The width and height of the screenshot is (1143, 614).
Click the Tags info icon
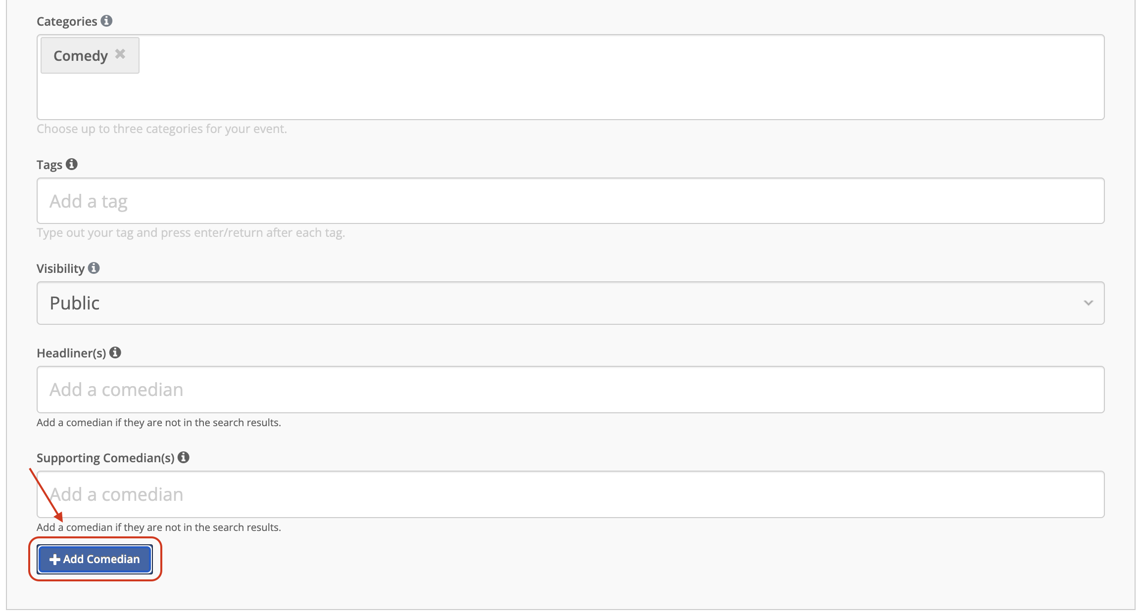pyautogui.click(x=72, y=164)
